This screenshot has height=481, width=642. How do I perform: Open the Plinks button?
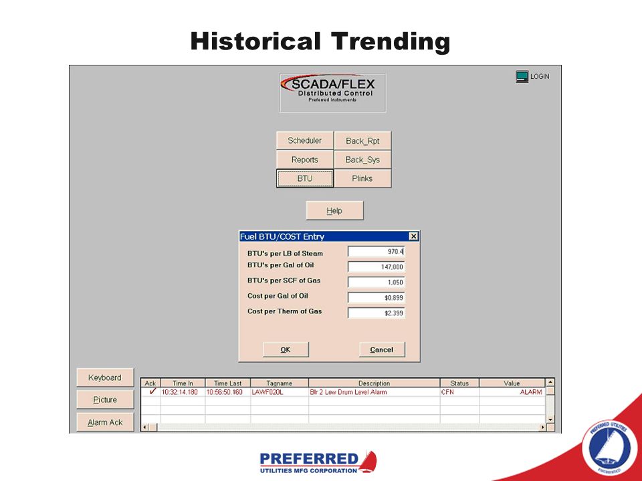pos(362,179)
